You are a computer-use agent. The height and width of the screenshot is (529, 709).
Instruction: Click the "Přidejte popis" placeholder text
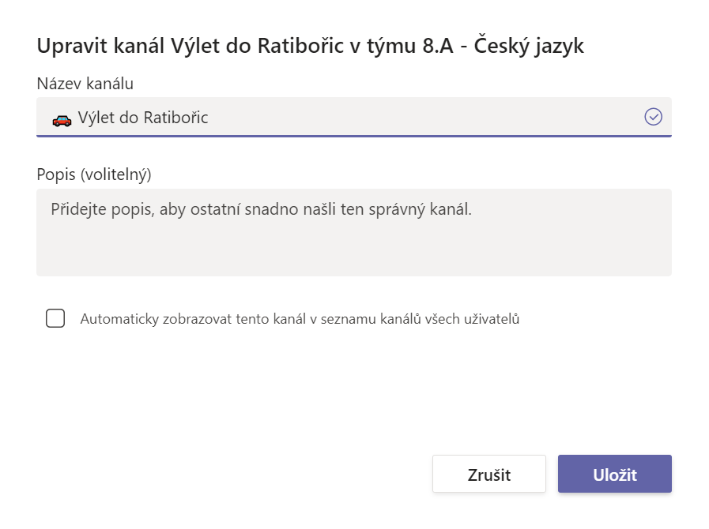(x=261, y=210)
